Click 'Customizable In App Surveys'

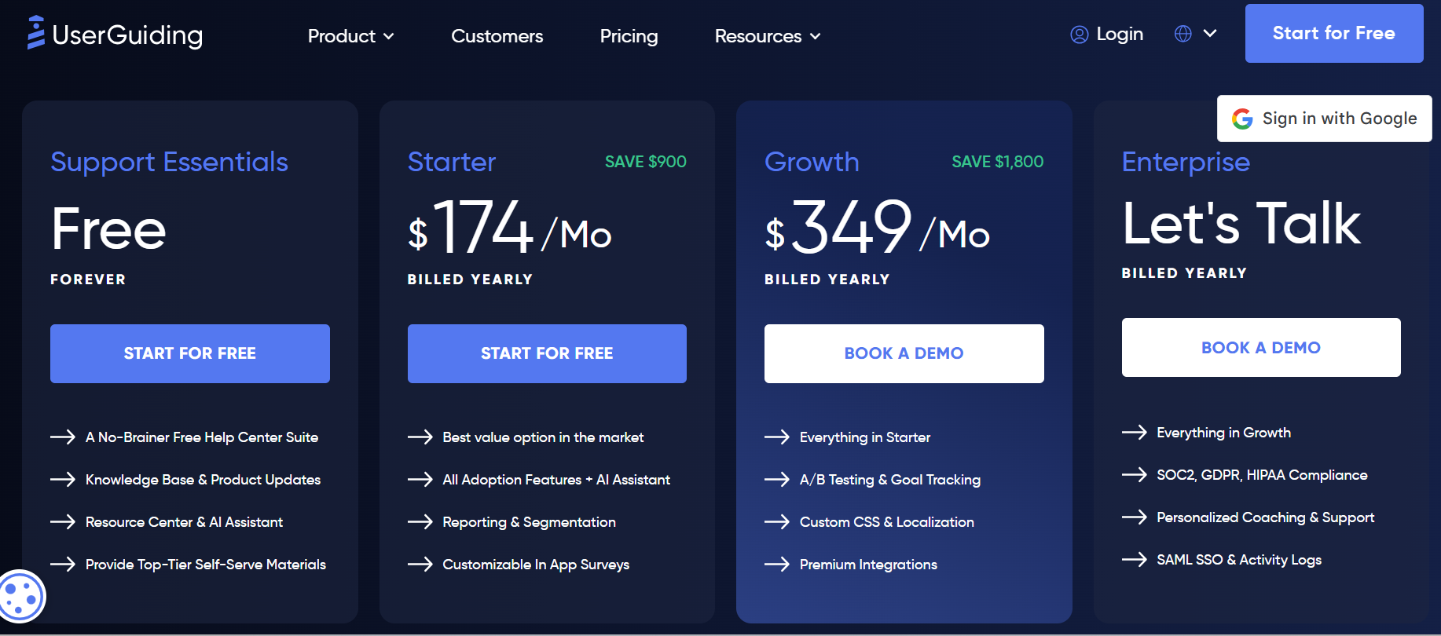coord(536,565)
